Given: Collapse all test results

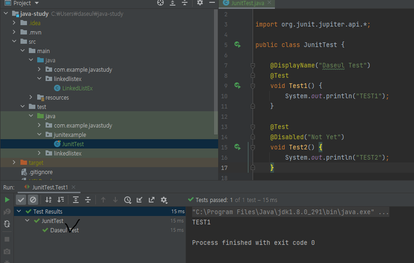Looking at the screenshot, I should [x=88, y=200].
